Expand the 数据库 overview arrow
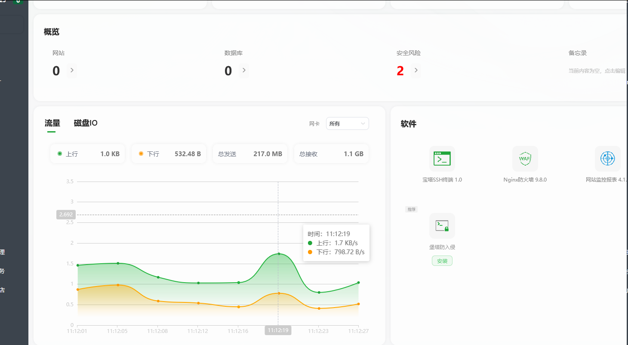The image size is (628, 345). click(x=244, y=71)
